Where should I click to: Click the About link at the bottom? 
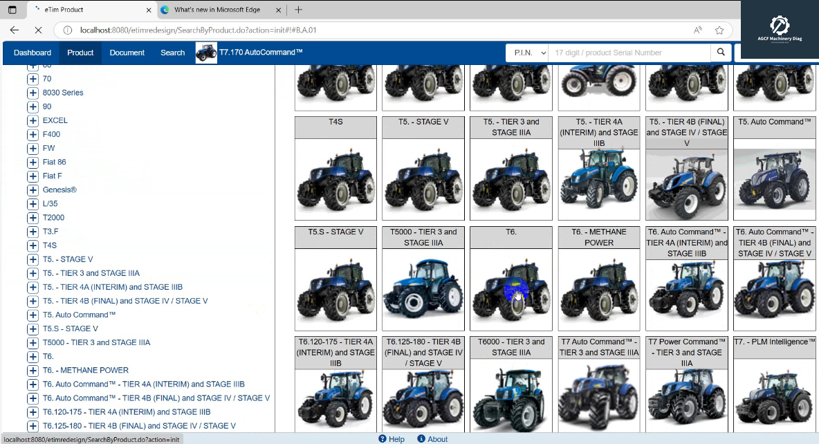[438, 438]
